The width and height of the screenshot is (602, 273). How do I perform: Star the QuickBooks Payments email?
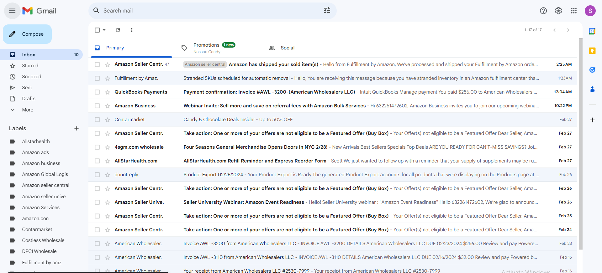[x=108, y=92]
